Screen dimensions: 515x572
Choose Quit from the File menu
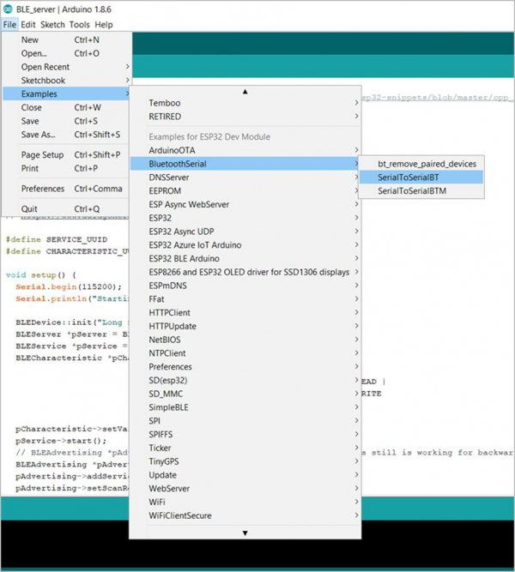[66, 208]
